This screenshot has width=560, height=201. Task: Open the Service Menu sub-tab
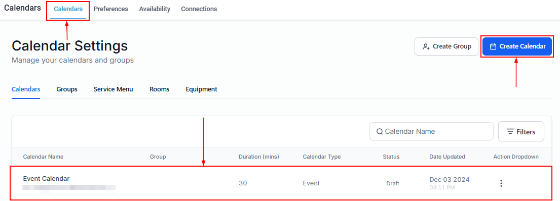(113, 89)
